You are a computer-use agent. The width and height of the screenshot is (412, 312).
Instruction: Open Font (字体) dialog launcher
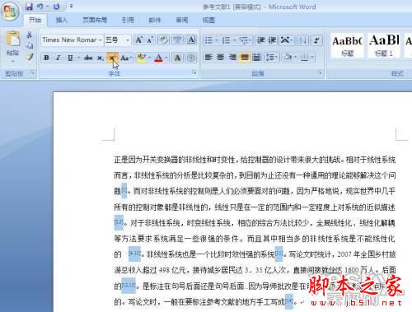coord(194,72)
